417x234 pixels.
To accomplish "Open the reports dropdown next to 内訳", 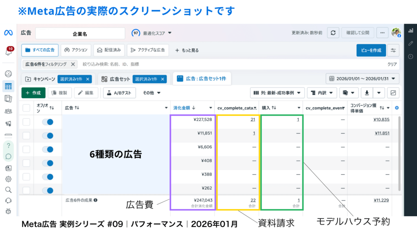I will click(349, 93).
